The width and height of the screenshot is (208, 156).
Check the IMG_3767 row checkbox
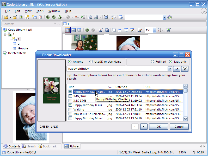(x=70, y=96)
